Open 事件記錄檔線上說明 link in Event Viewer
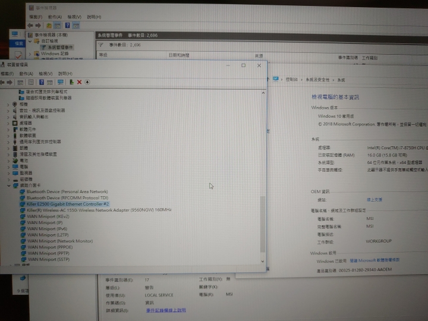 click(166, 310)
